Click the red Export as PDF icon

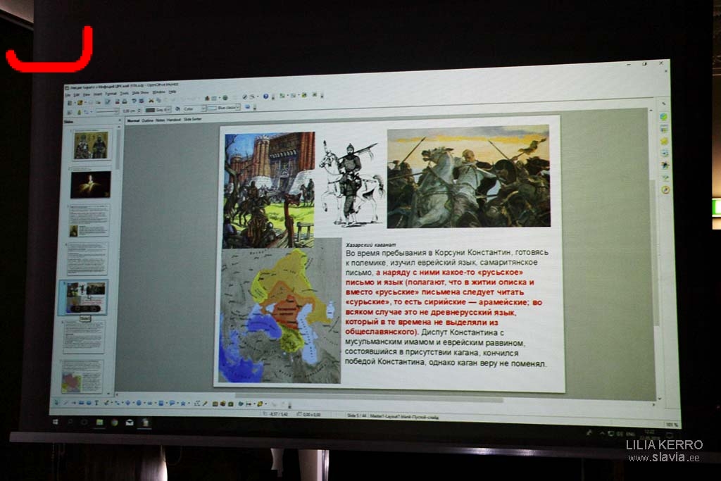pos(118,101)
